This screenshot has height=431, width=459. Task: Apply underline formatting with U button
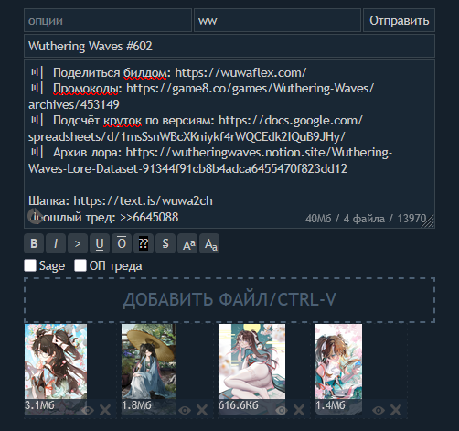pos(100,243)
